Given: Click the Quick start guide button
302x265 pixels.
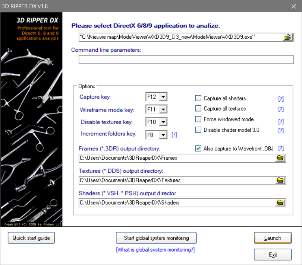Looking at the screenshot, I should (31, 238).
